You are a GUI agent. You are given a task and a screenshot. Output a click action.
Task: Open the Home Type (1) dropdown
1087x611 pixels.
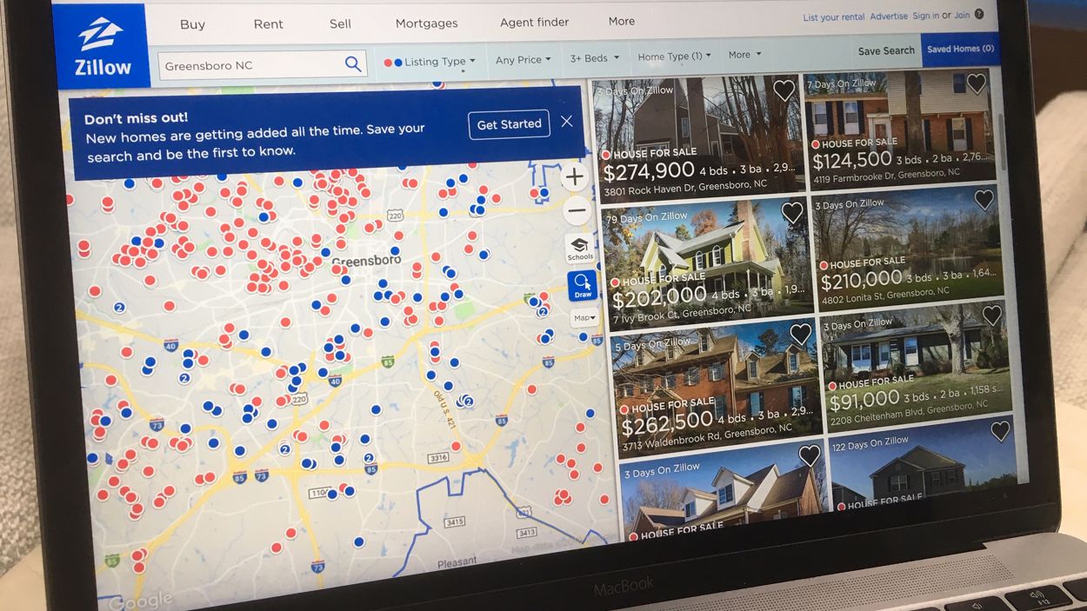[x=674, y=56]
